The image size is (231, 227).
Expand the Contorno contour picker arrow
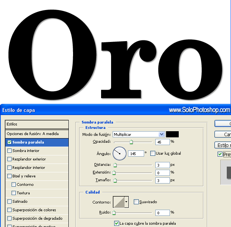[x=126, y=202]
